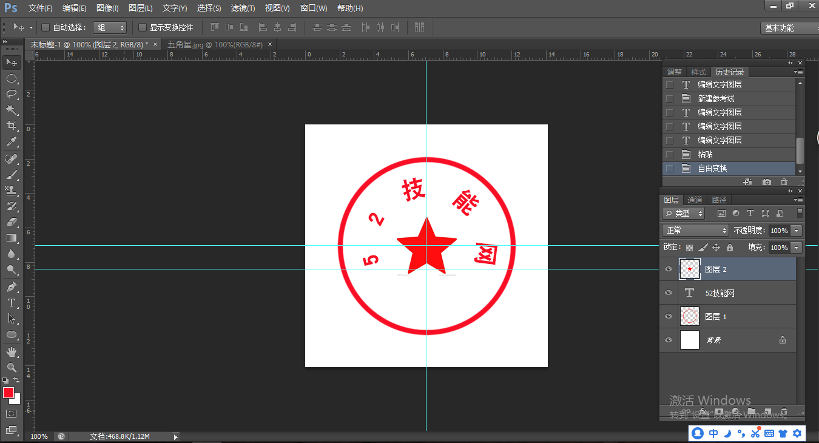
Task: Open the 滤镜(T) menu
Action: [x=243, y=8]
